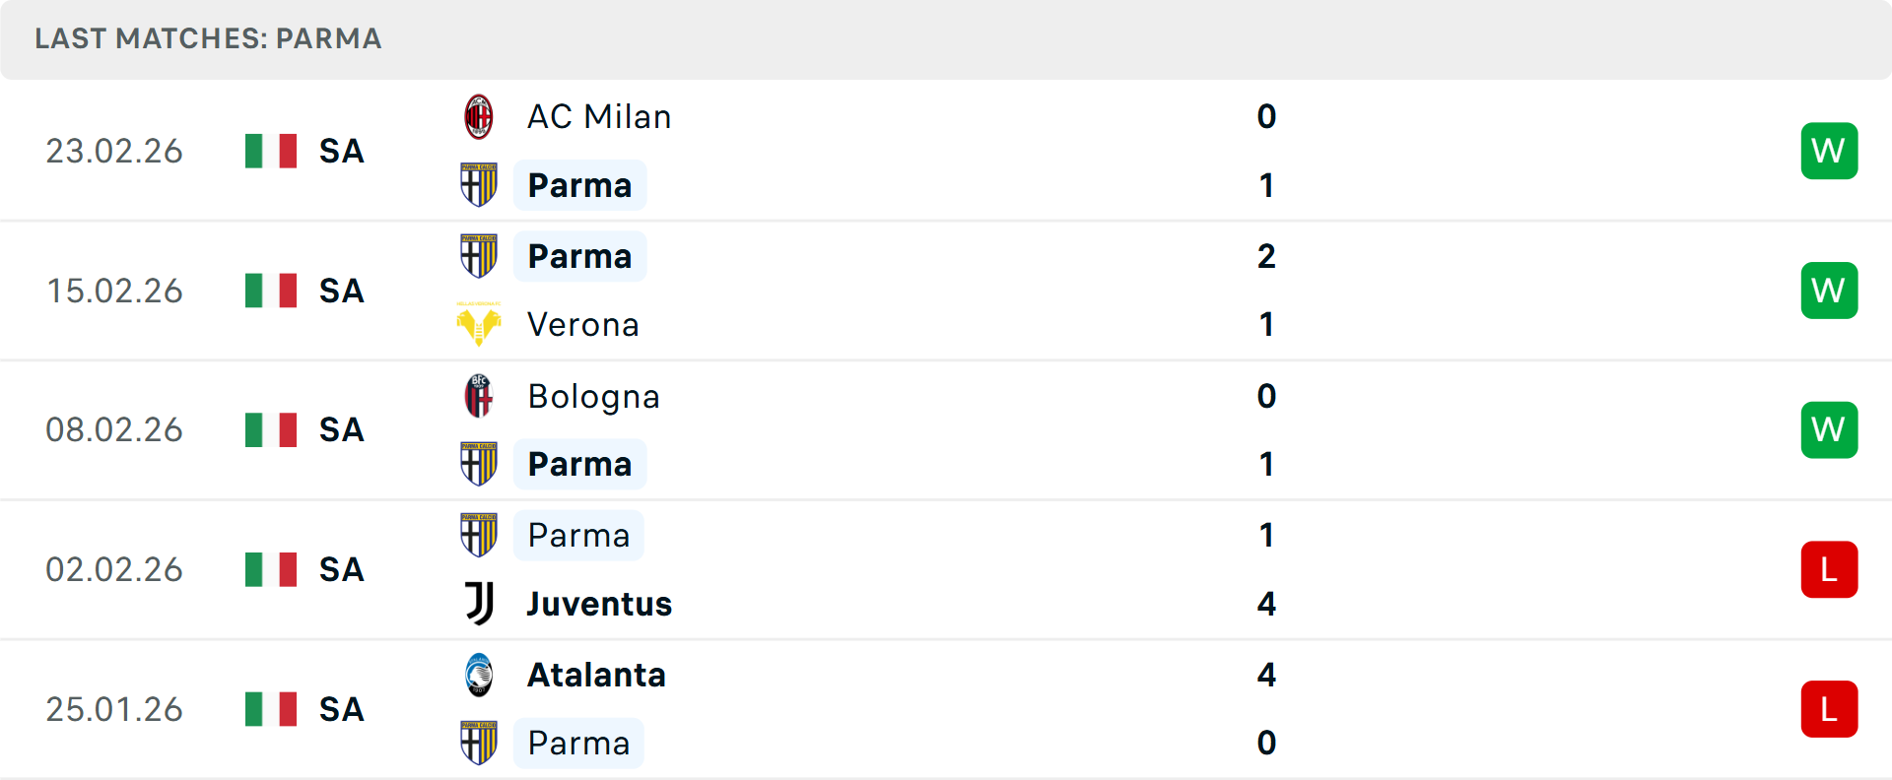Open the green W badge for the AC Milan match
Image resolution: width=1892 pixels, height=780 pixels.
click(1829, 151)
